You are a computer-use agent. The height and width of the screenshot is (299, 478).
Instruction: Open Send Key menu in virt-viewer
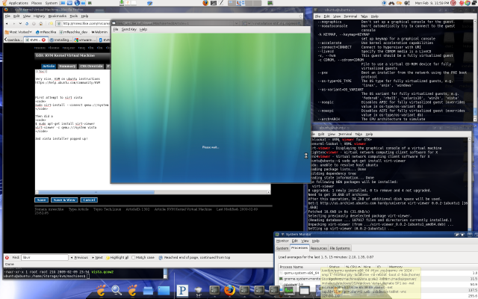pyautogui.click(x=129, y=29)
